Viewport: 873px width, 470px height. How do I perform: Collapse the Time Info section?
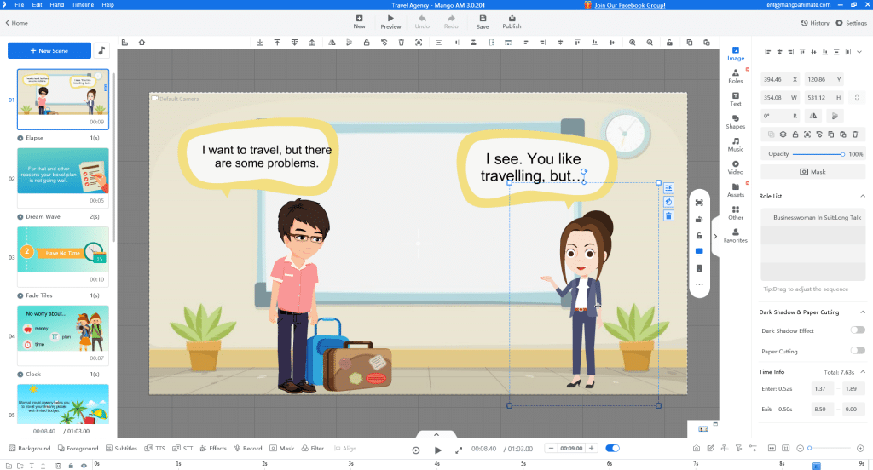pos(862,372)
